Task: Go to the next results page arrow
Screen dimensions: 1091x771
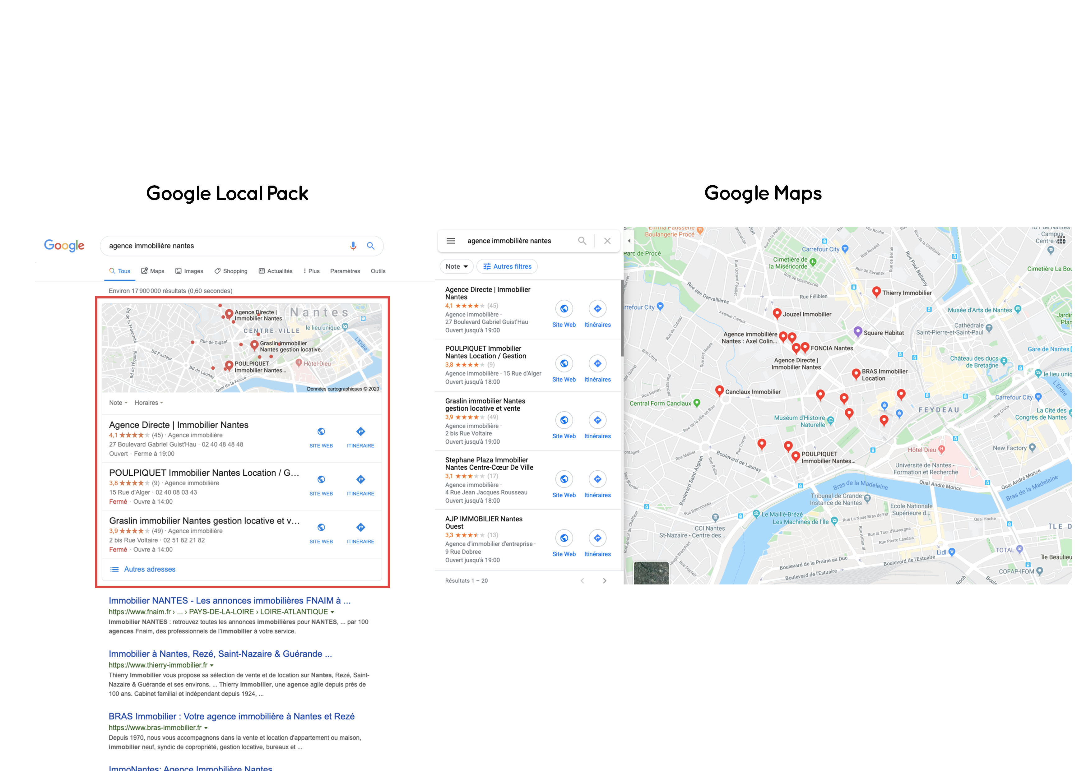Action: pyautogui.click(x=604, y=580)
